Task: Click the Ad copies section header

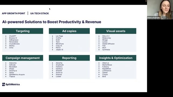Action: pos(69,31)
